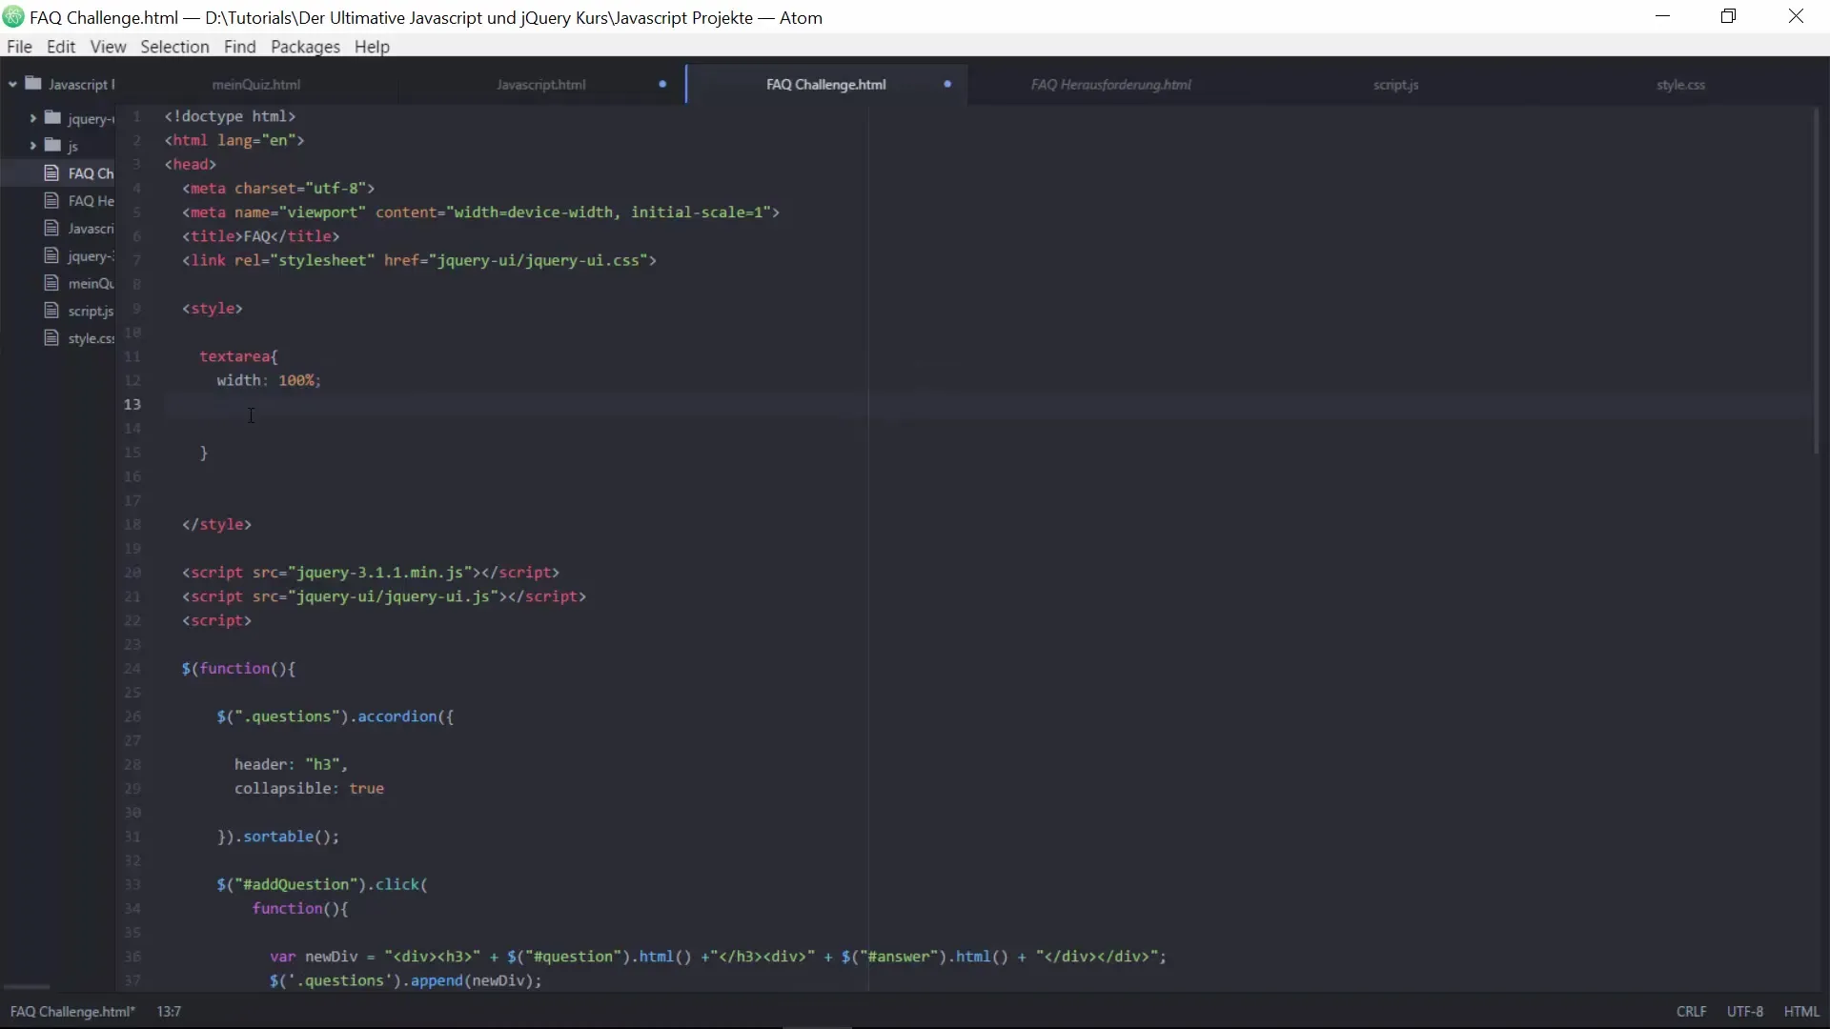The height and width of the screenshot is (1029, 1830).
Task: Click cursor position 13:7 in status bar
Action: [169, 1012]
